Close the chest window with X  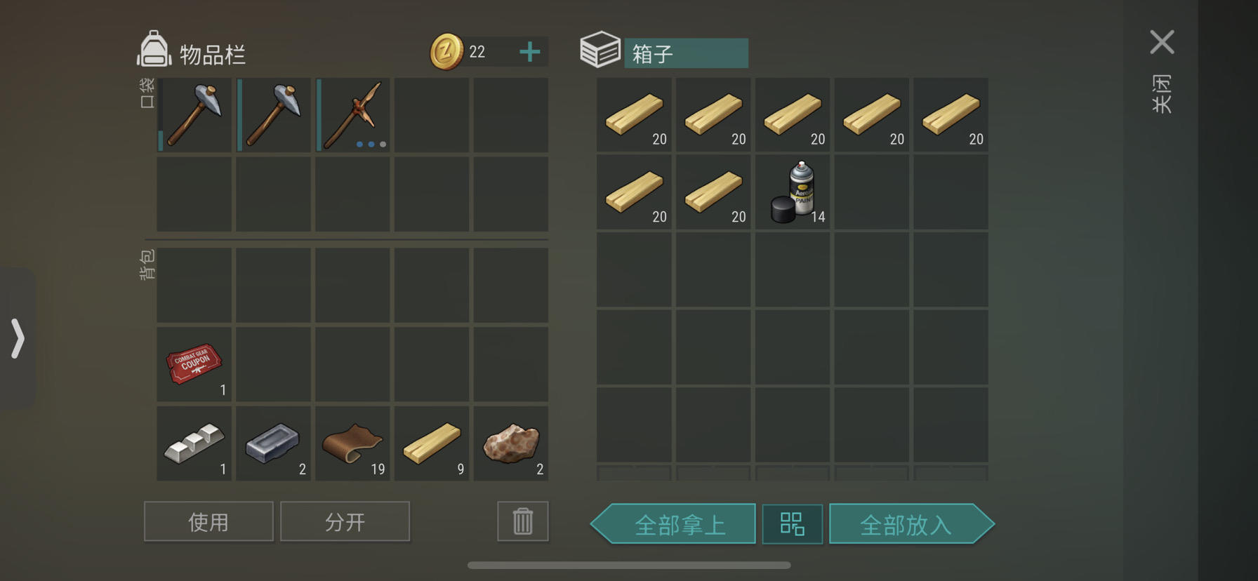(x=1162, y=42)
